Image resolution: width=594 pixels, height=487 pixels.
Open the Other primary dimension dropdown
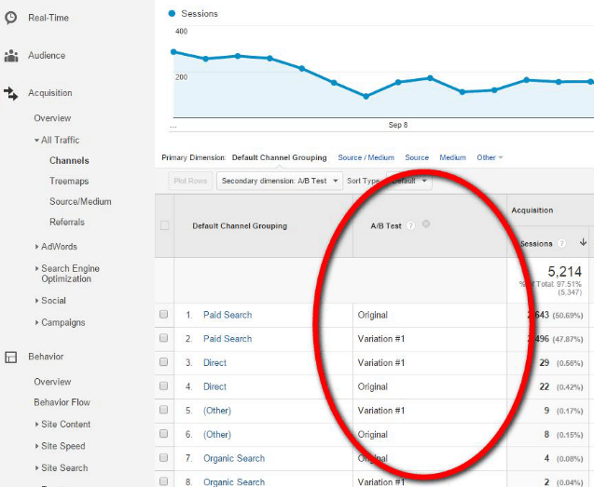pyautogui.click(x=490, y=157)
